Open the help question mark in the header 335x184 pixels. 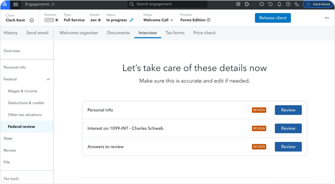point(288,4)
